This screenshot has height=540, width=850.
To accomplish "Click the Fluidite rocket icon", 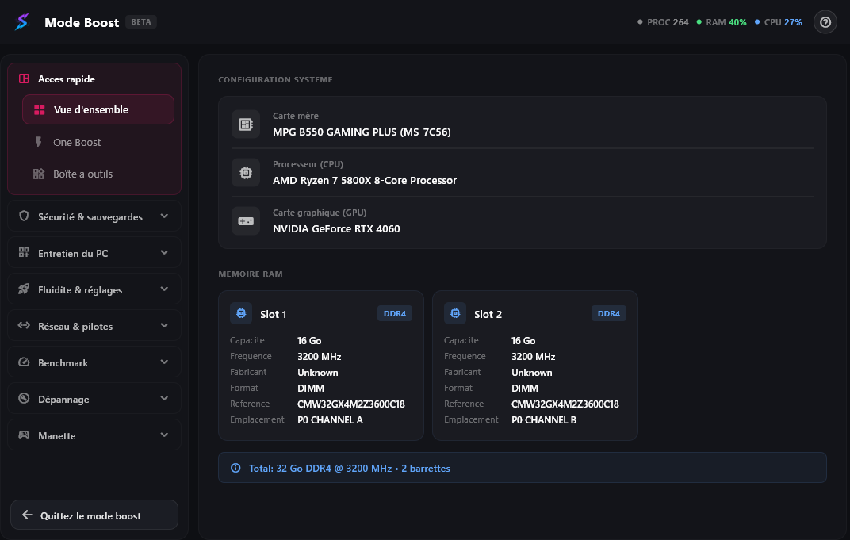I will (x=24, y=289).
